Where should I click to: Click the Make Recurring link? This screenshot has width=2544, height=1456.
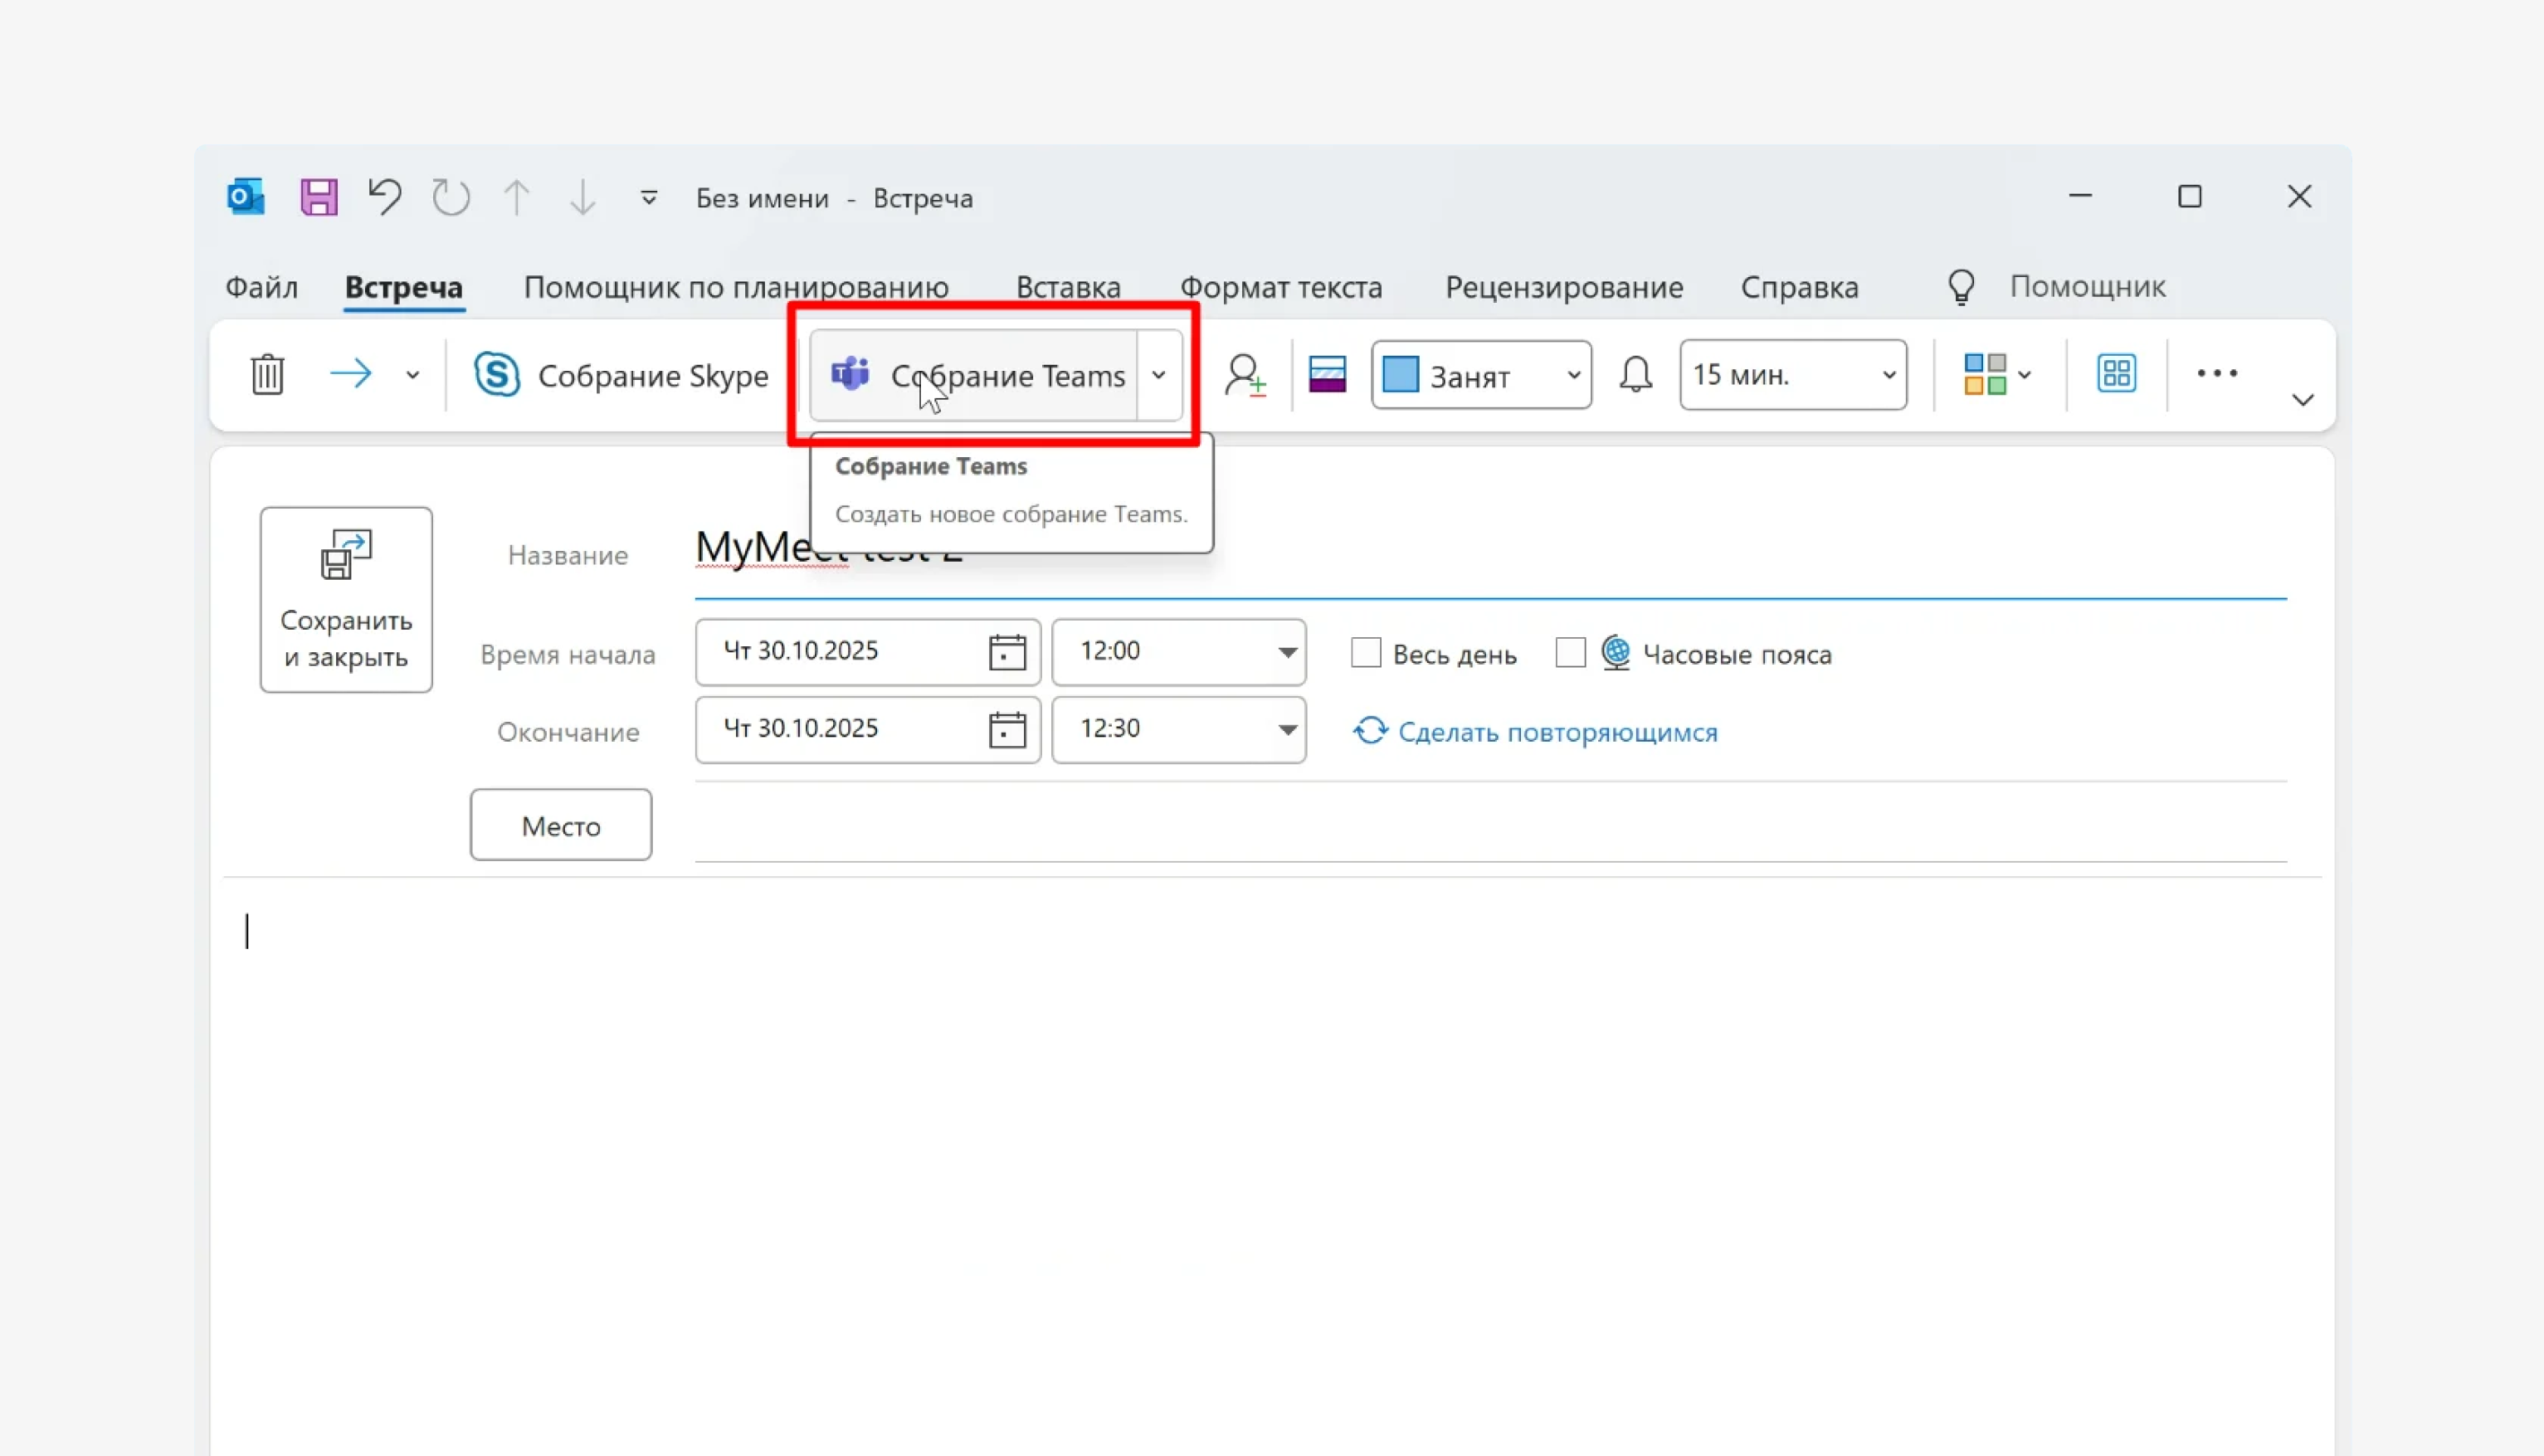[x=1556, y=732]
